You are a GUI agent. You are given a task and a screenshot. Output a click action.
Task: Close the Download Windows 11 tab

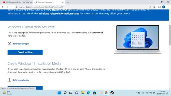pyautogui.click(x=63, y=2)
